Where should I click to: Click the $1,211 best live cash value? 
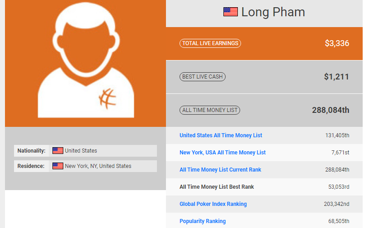(336, 77)
